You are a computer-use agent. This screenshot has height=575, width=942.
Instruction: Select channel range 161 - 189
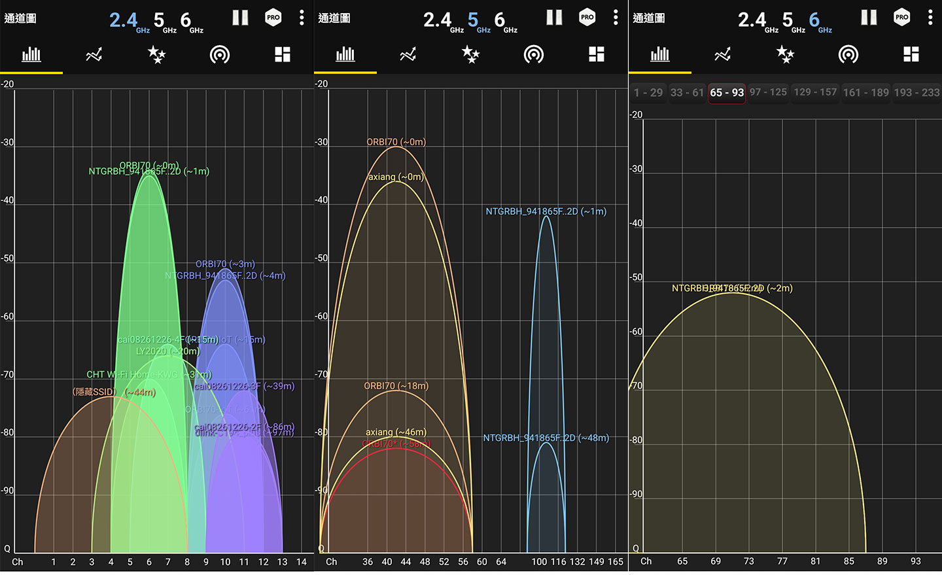point(866,92)
